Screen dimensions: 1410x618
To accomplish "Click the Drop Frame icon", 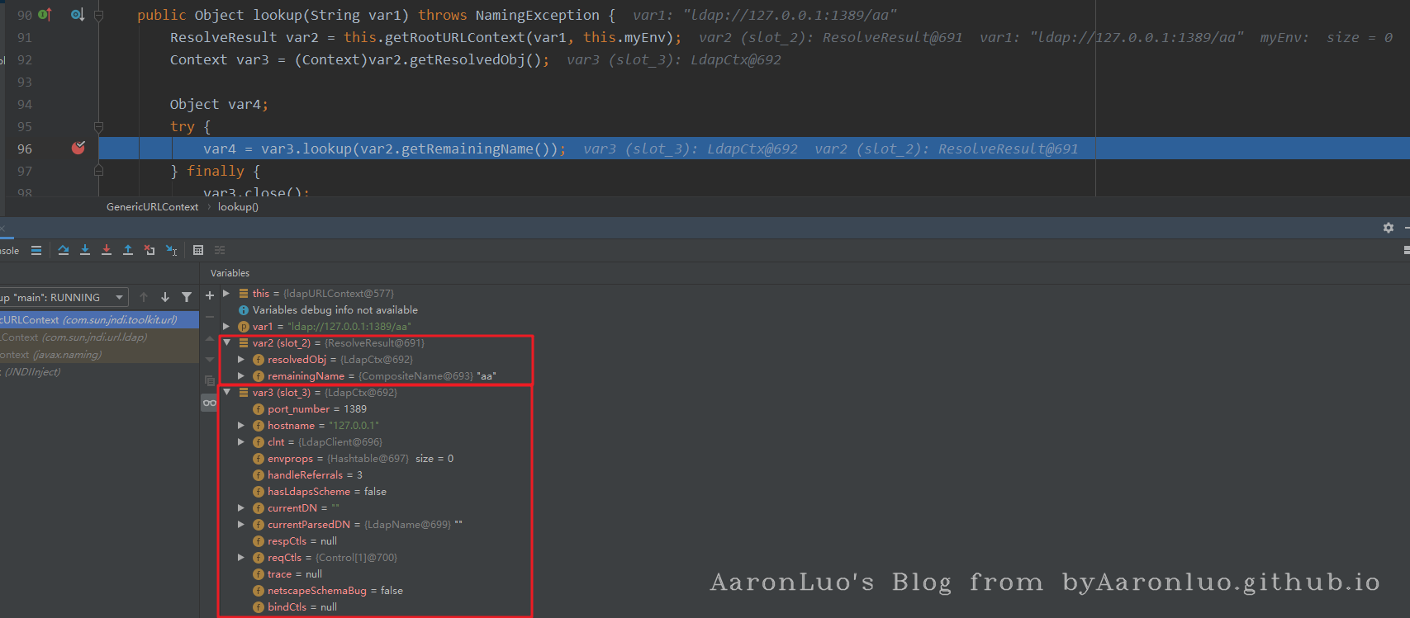I will tap(150, 250).
